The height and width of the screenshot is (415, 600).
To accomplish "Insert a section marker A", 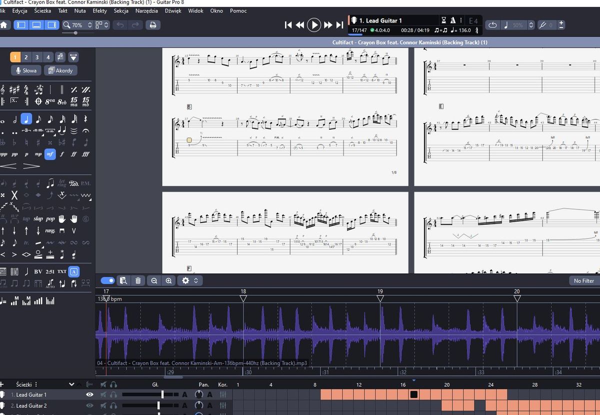I will 74,271.
